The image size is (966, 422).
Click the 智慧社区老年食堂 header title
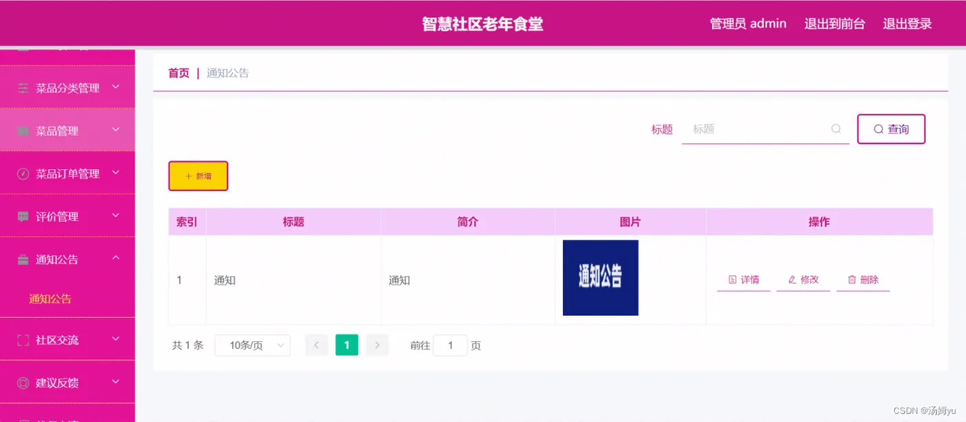tap(482, 24)
